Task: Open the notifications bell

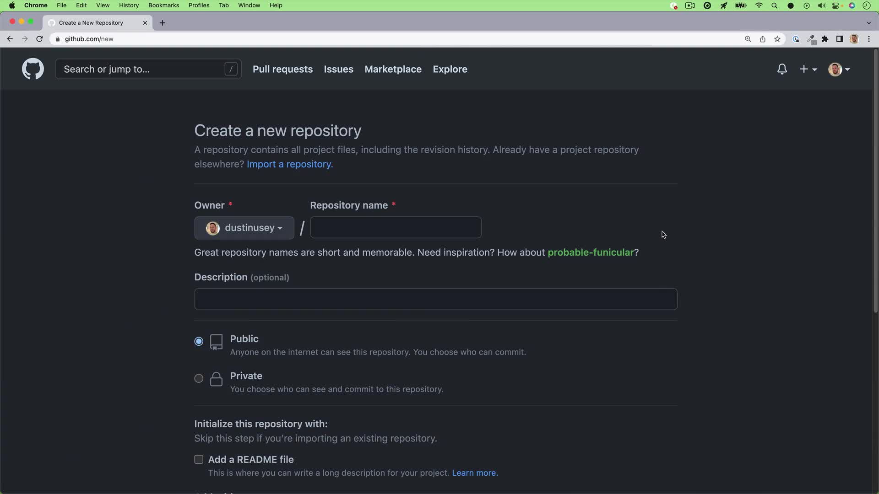Action: (x=782, y=69)
